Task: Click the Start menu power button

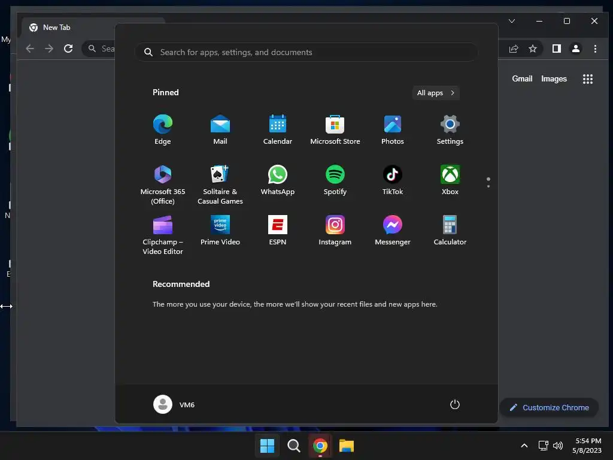Action: [455, 404]
